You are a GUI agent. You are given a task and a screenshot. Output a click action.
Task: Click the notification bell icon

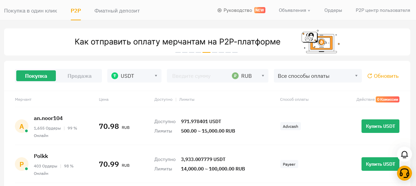tap(404, 155)
